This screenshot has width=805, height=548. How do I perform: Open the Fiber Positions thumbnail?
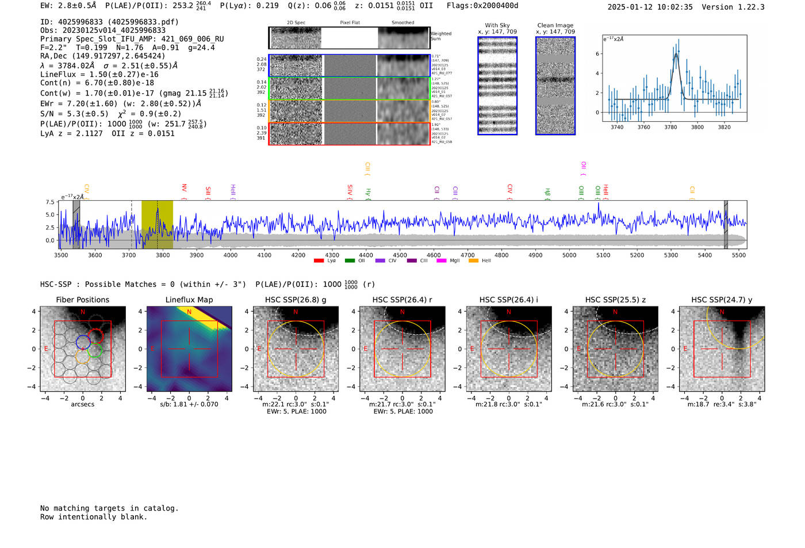(83, 348)
